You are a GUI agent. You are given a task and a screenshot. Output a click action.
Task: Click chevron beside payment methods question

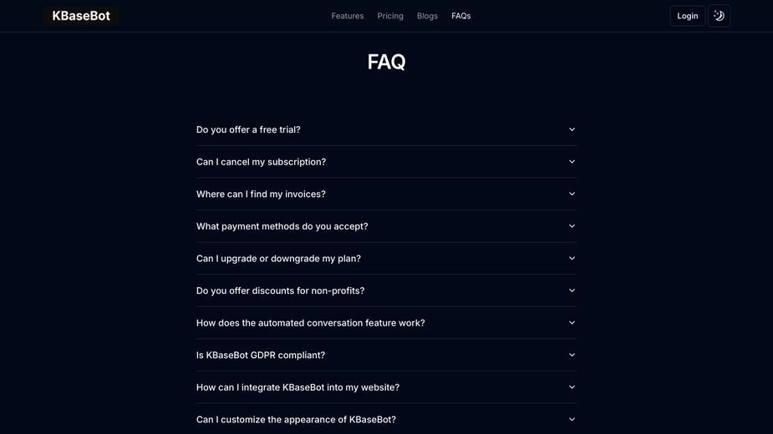tap(572, 226)
